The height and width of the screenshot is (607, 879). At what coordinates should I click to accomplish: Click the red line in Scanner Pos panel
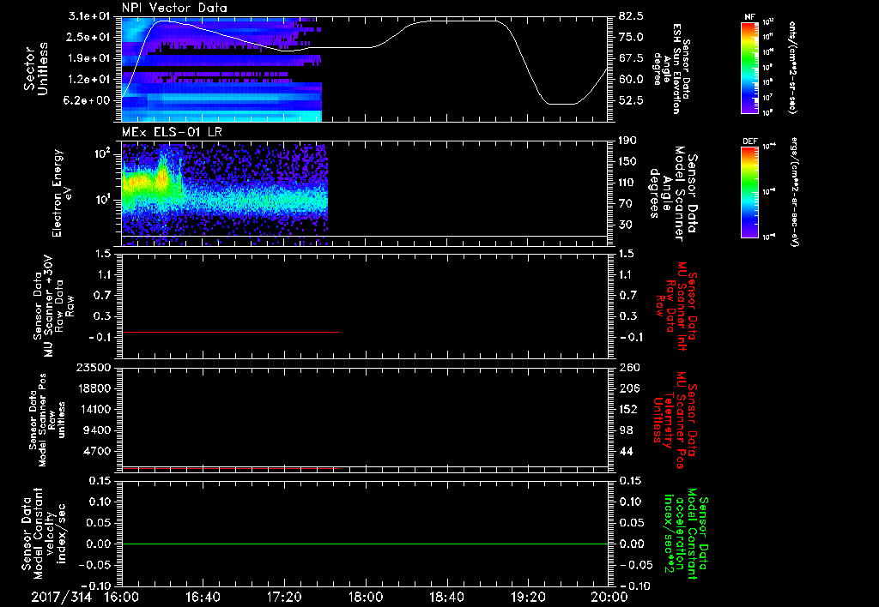(x=230, y=468)
